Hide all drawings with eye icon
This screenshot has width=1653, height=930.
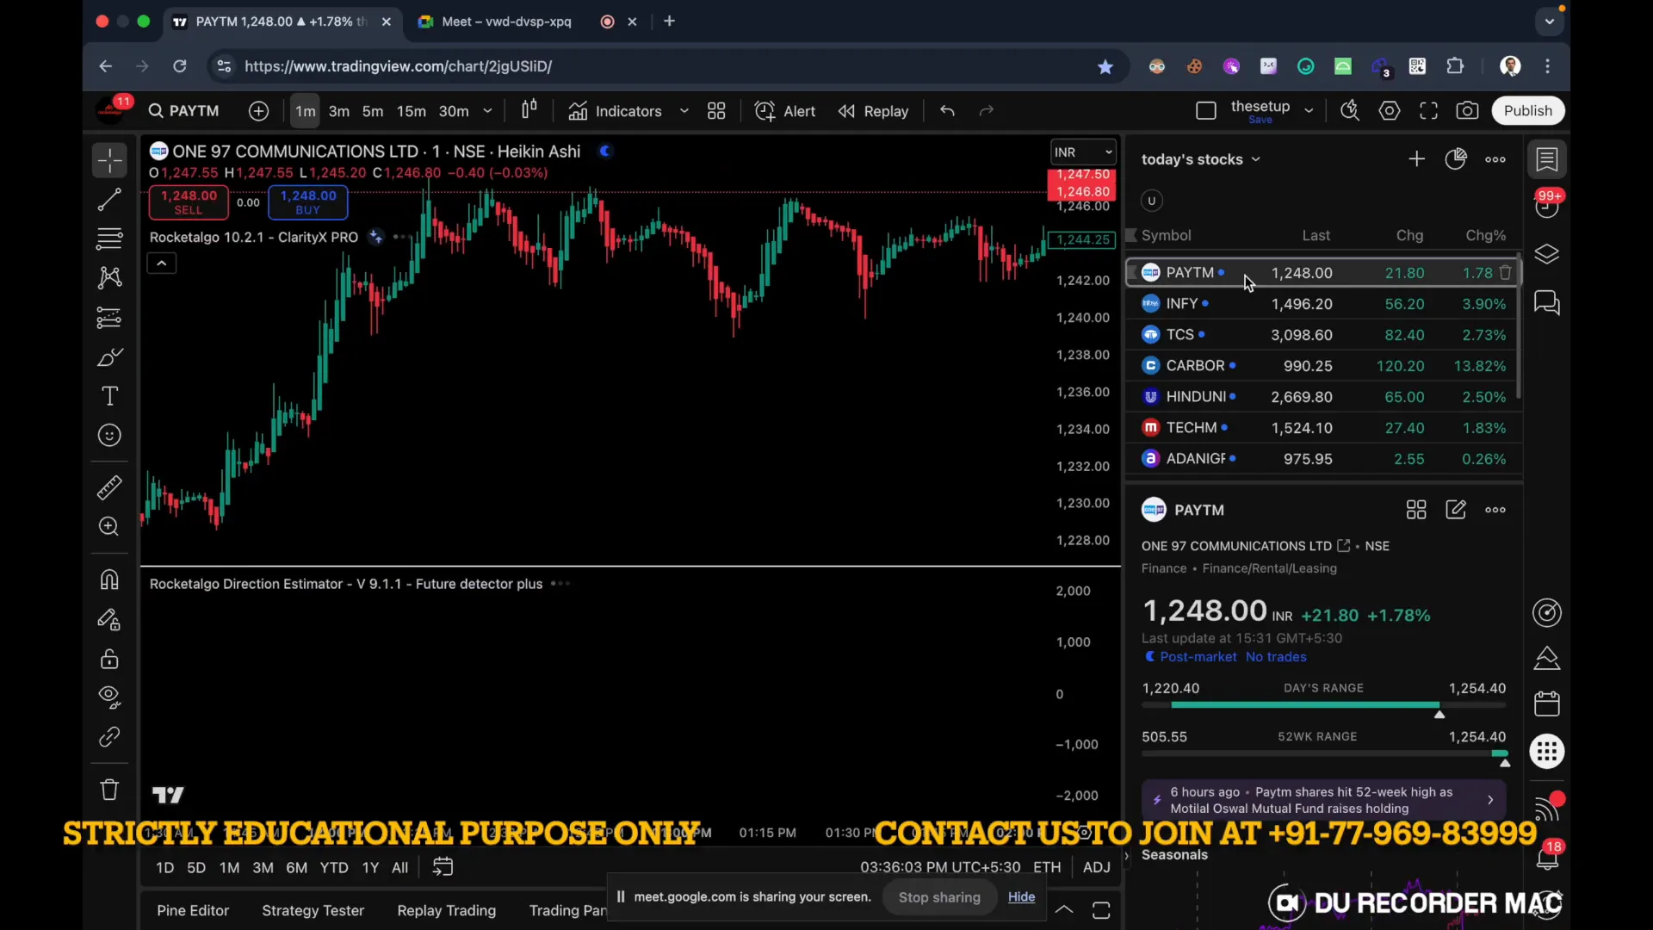[x=109, y=697]
